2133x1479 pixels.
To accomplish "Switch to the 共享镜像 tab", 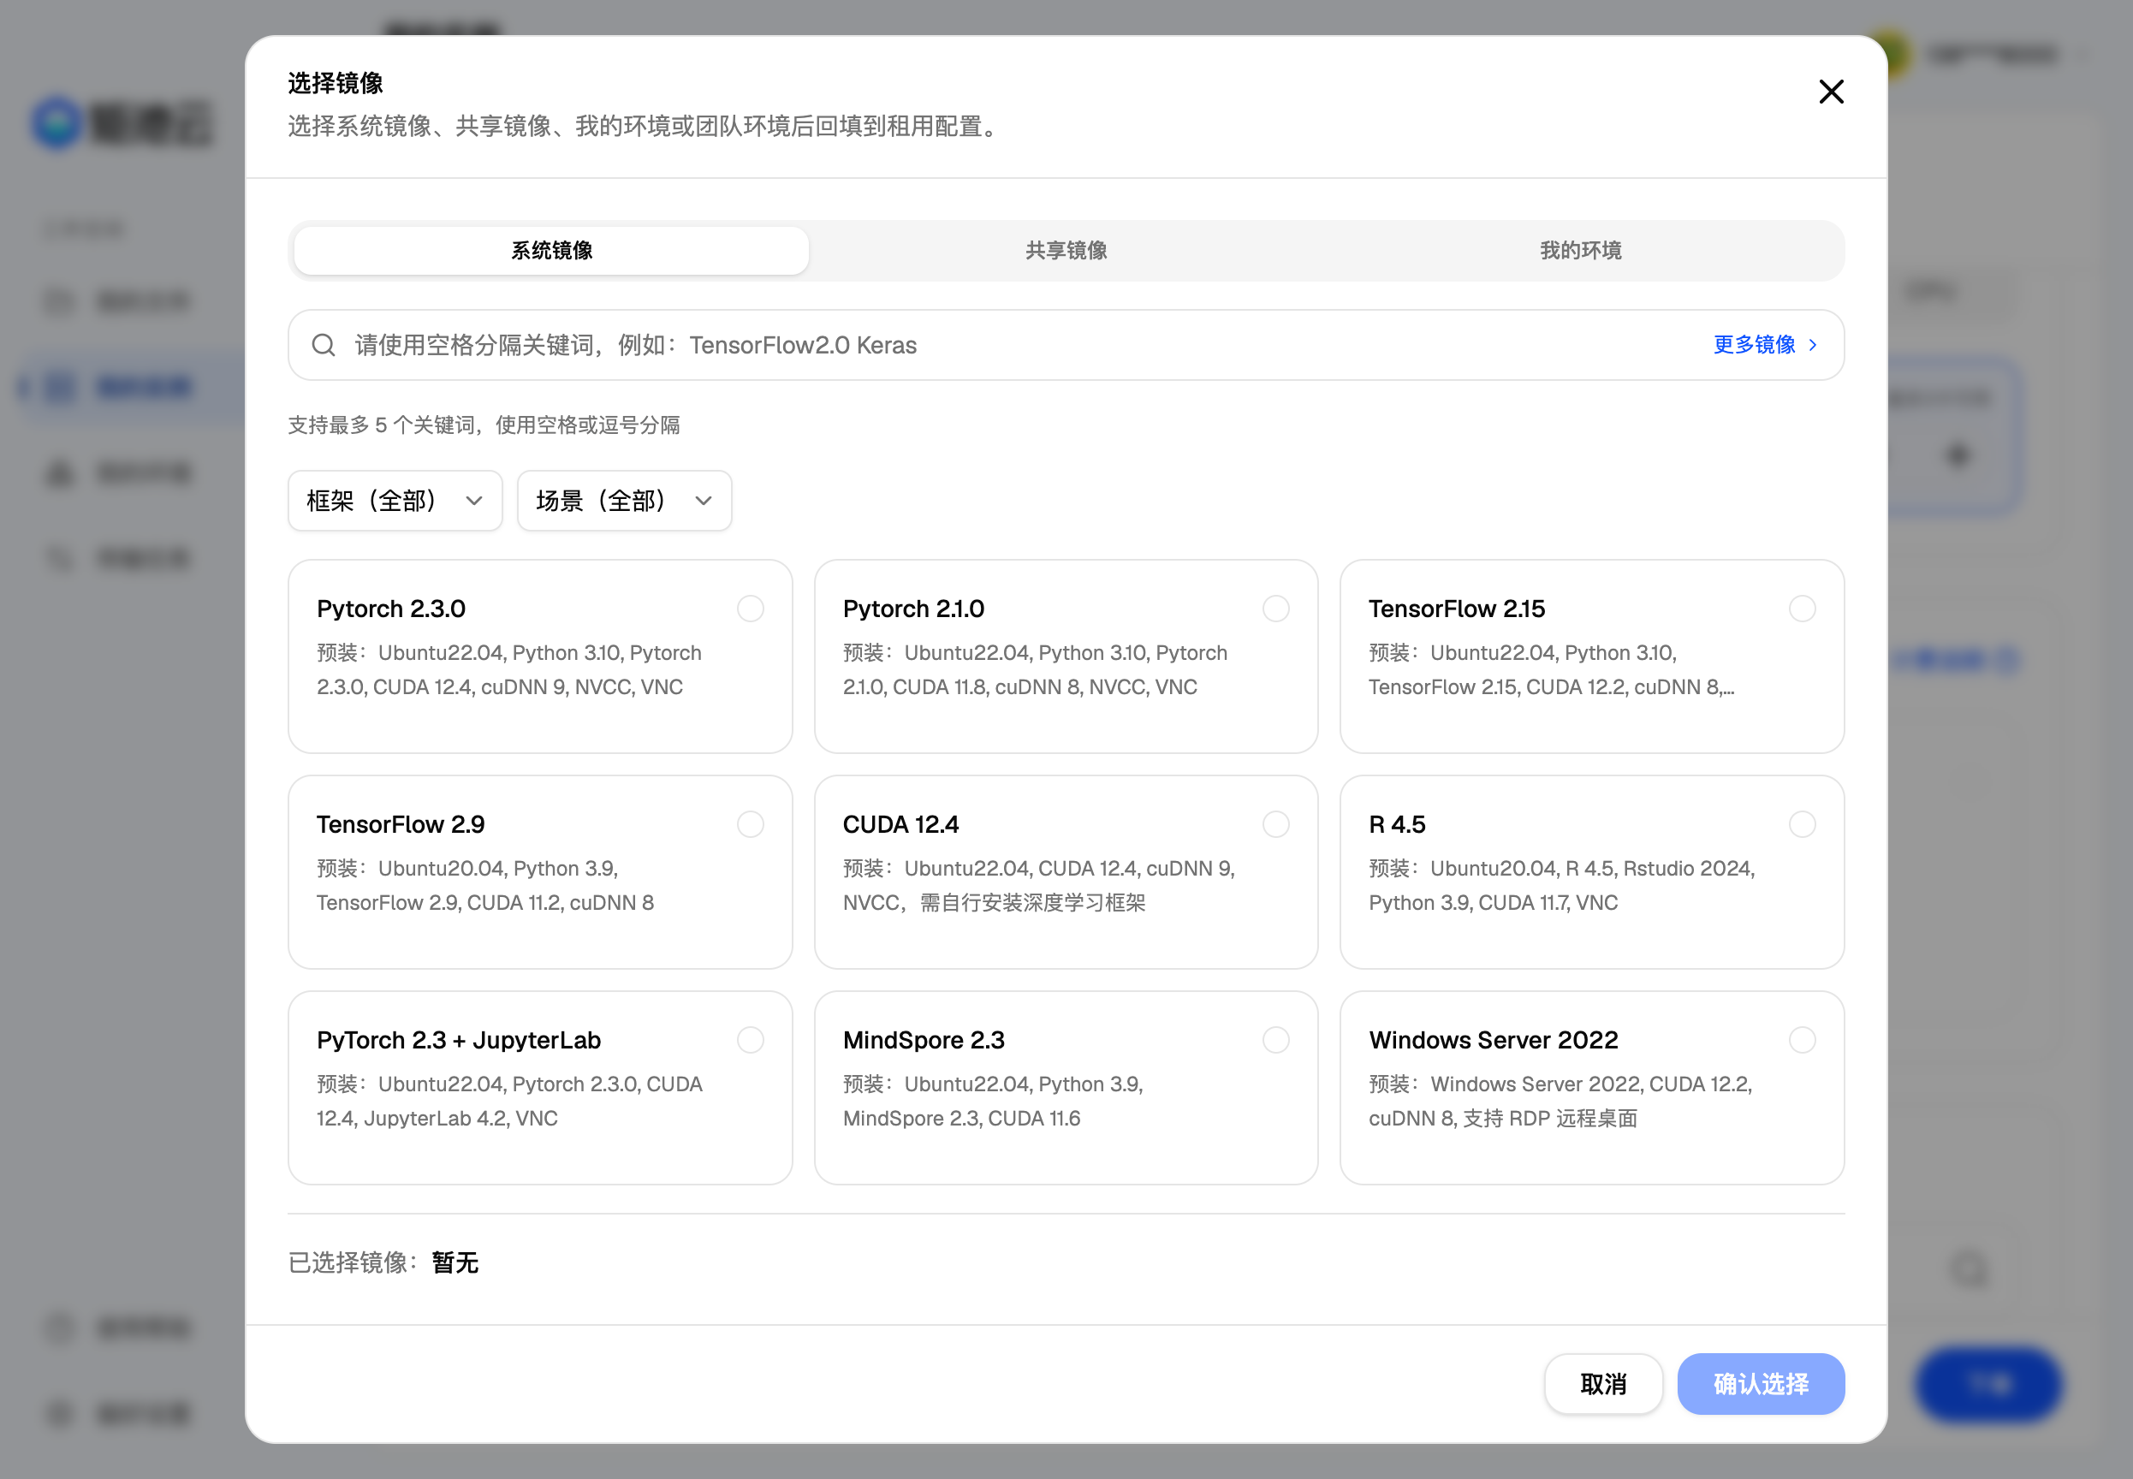I will tap(1066, 250).
